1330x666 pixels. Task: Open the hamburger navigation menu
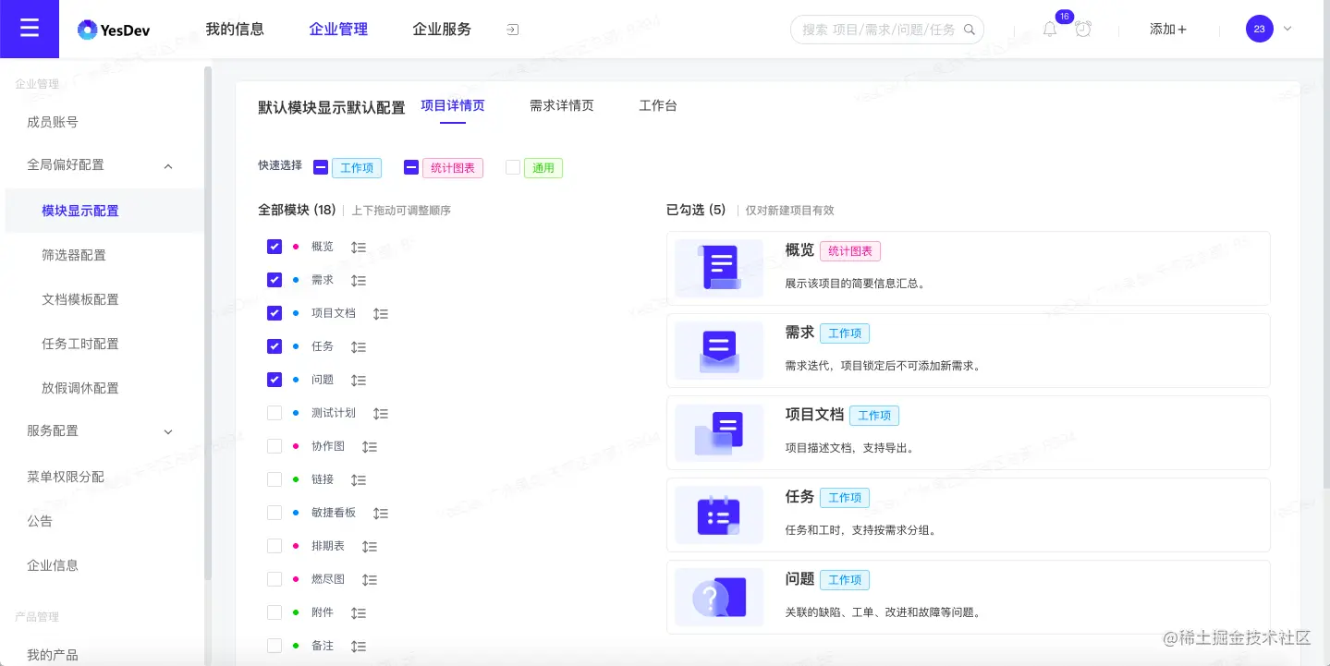point(29,29)
